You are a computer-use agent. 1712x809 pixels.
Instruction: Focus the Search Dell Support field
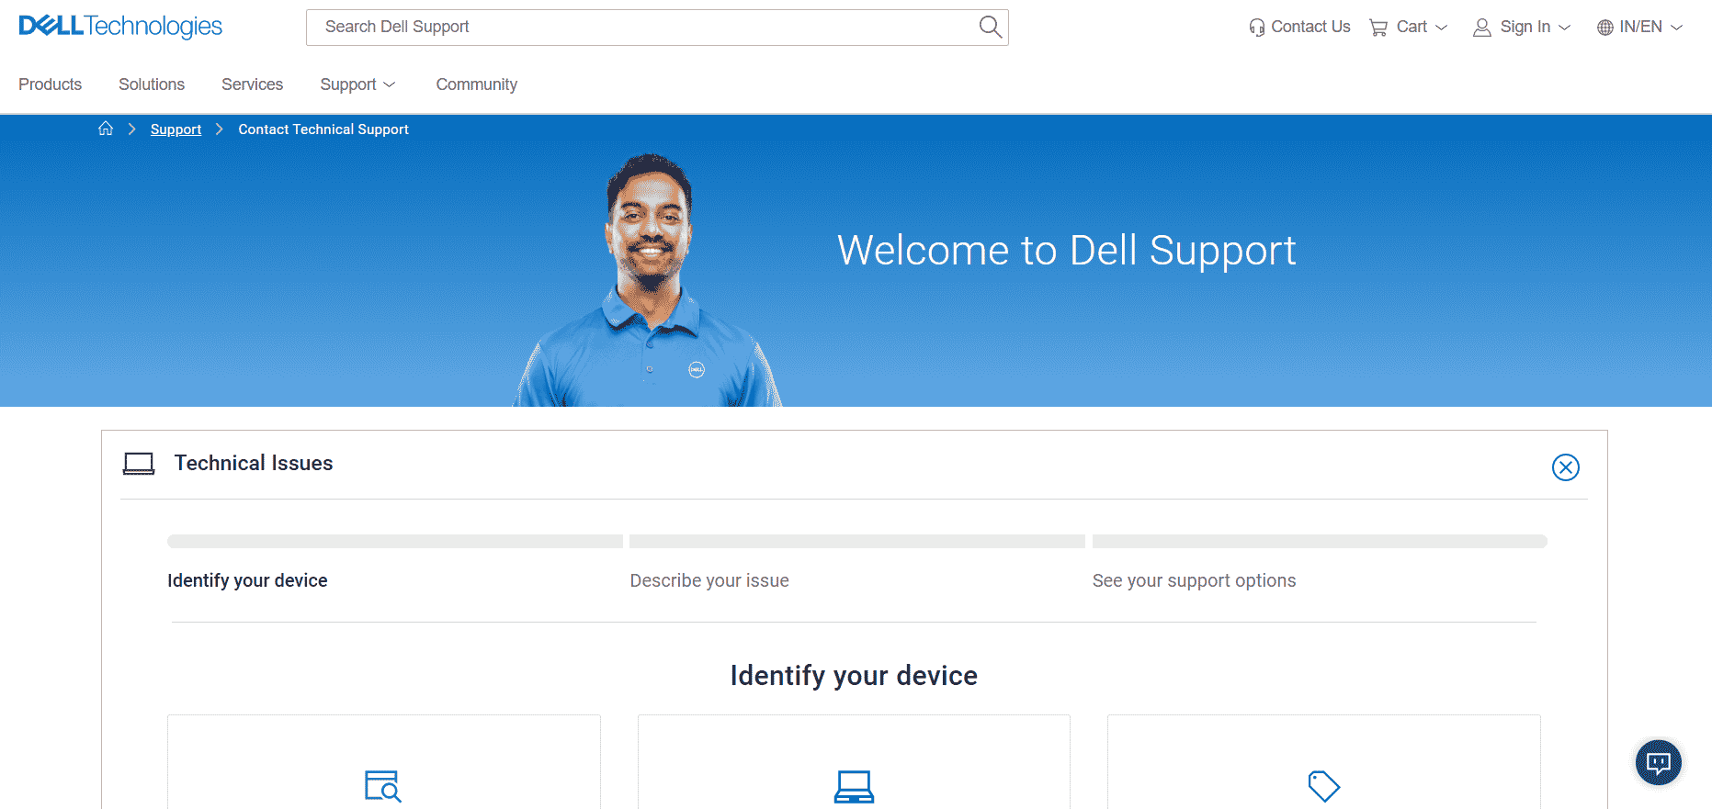coord(657,28)
